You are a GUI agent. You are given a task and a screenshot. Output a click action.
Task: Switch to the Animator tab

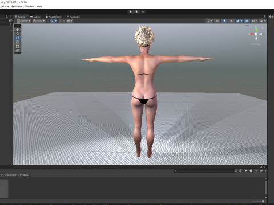[74, 17]
